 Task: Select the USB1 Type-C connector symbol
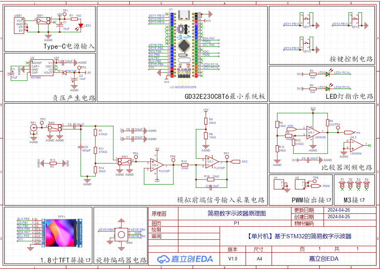point(19,26)
